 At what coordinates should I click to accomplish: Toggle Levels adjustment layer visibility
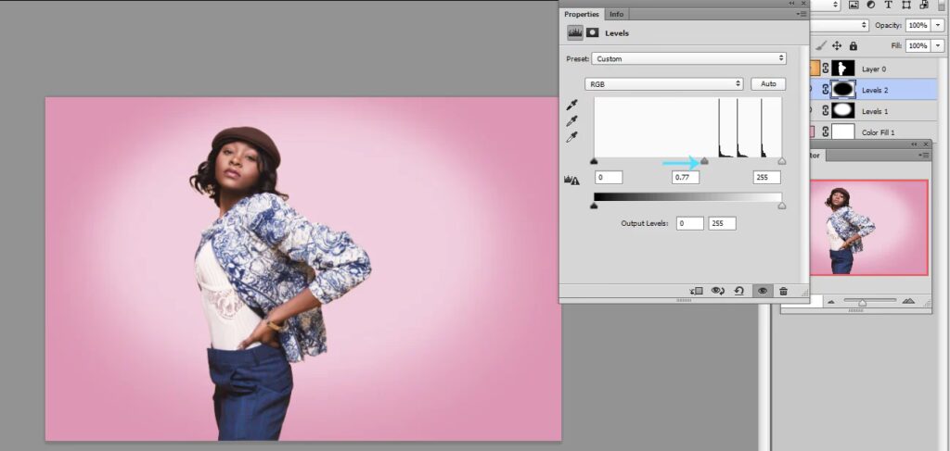tap(762, 291)
